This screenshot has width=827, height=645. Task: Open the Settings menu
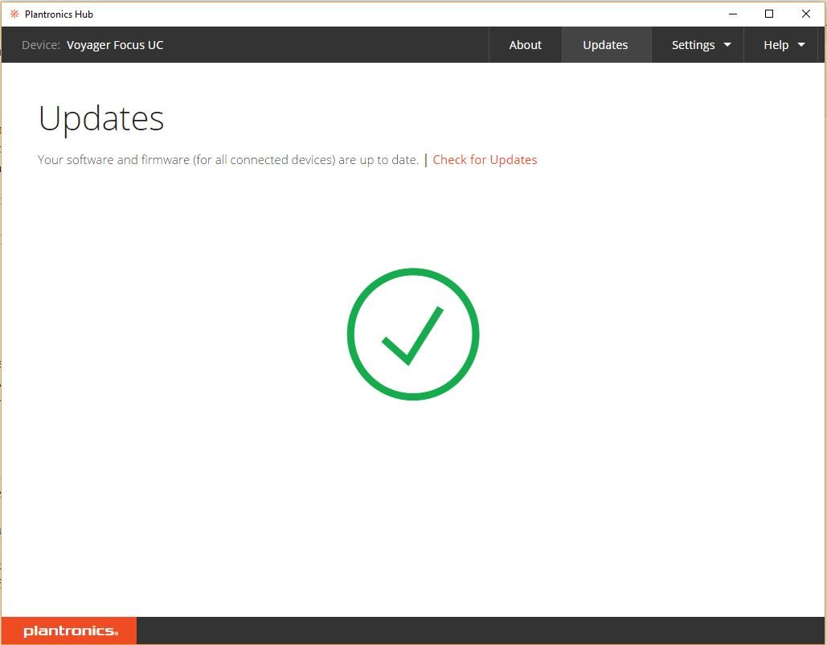click(698, 45)
